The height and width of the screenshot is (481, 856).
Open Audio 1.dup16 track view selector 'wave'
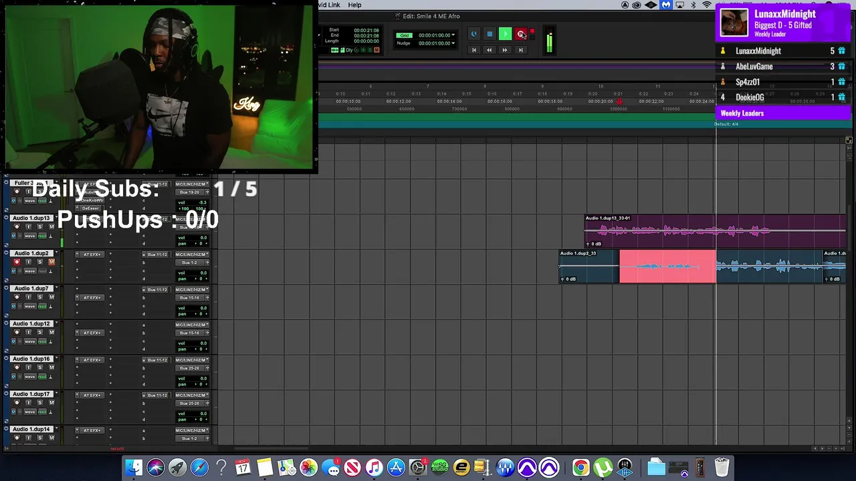coord(29,377)
